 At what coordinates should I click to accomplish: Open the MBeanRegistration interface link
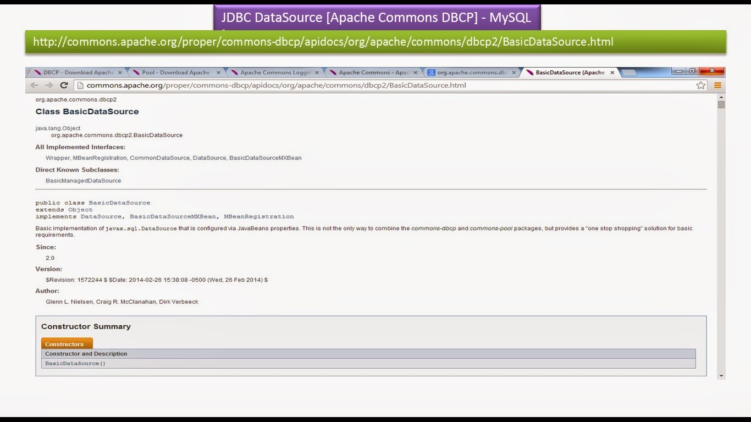(x=100, y=158)
